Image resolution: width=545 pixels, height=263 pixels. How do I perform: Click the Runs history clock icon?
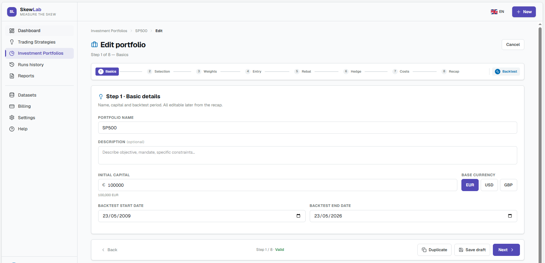coord(12,64)
